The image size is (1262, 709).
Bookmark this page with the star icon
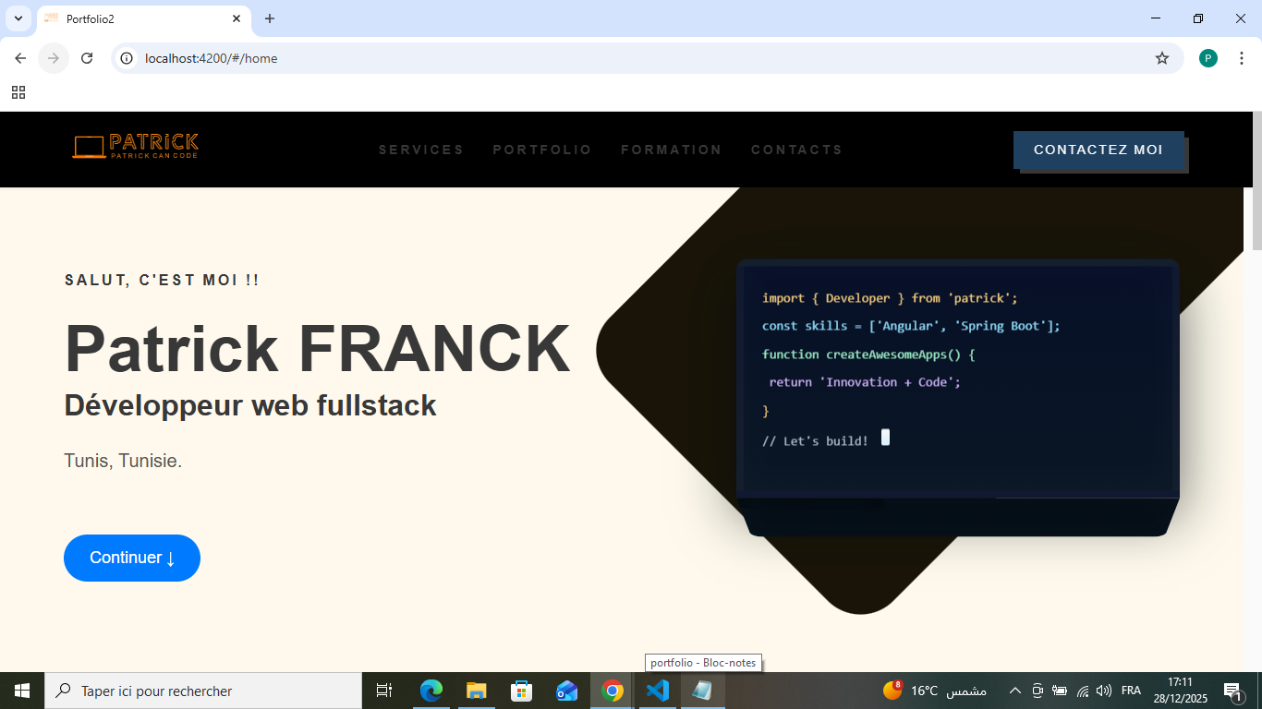pyautogui.click(x=1162, y=57)
